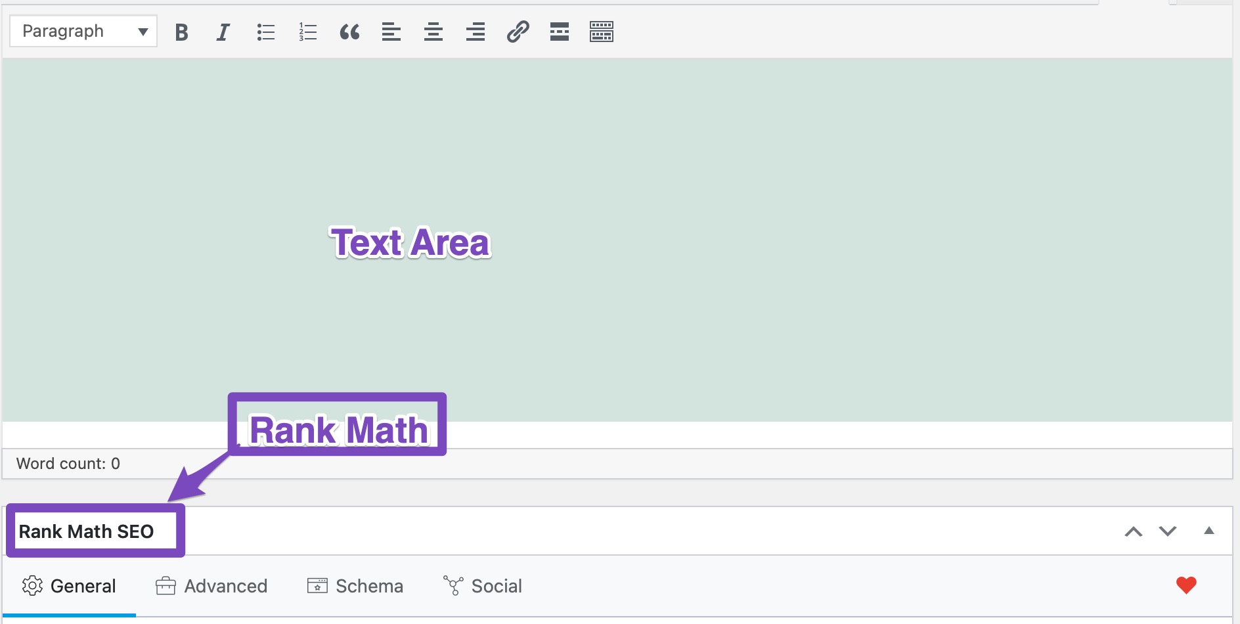The height and width of the screenshot is (624, 1240).
Task: Toggle the toolbar kitchen sink
Action: 602,32
